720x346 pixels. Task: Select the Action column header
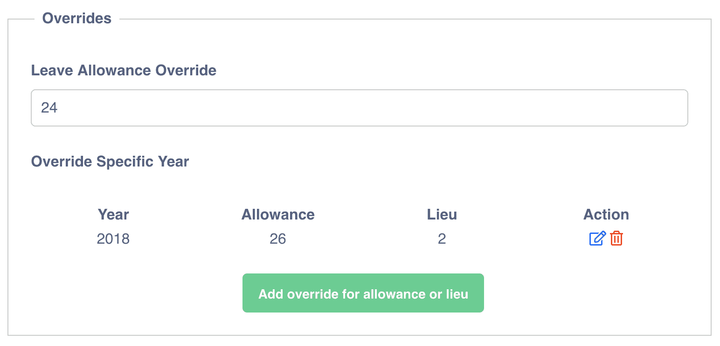(x=606, y=214)
